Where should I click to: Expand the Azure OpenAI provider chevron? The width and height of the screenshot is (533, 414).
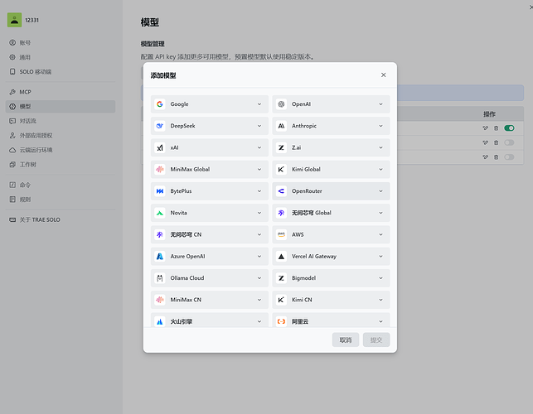[x=259, y=257]
